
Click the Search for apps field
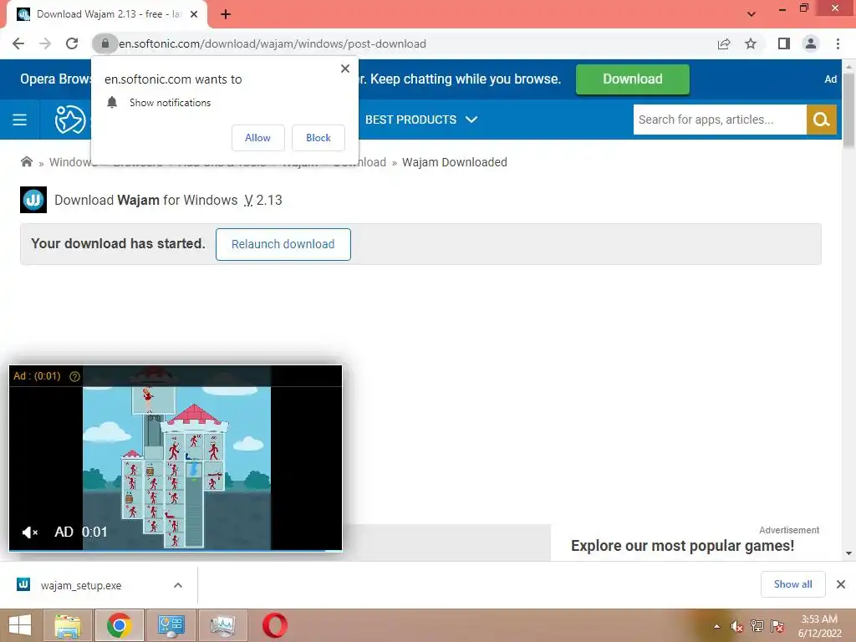point(720,120)
